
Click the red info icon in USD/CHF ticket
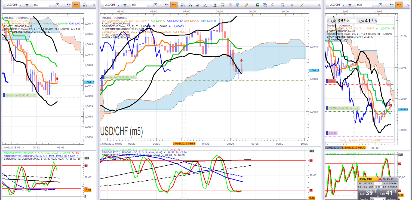pyautogui.click(x=380, y=179)
